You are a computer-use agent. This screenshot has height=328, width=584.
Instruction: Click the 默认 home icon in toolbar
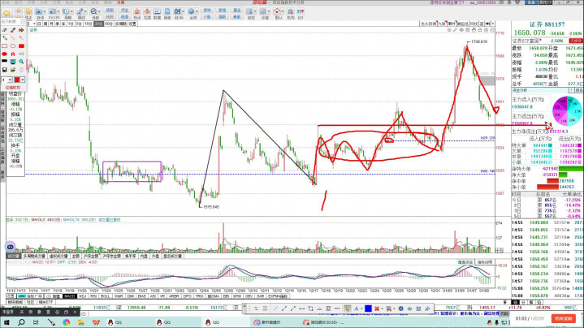(277, 13)
